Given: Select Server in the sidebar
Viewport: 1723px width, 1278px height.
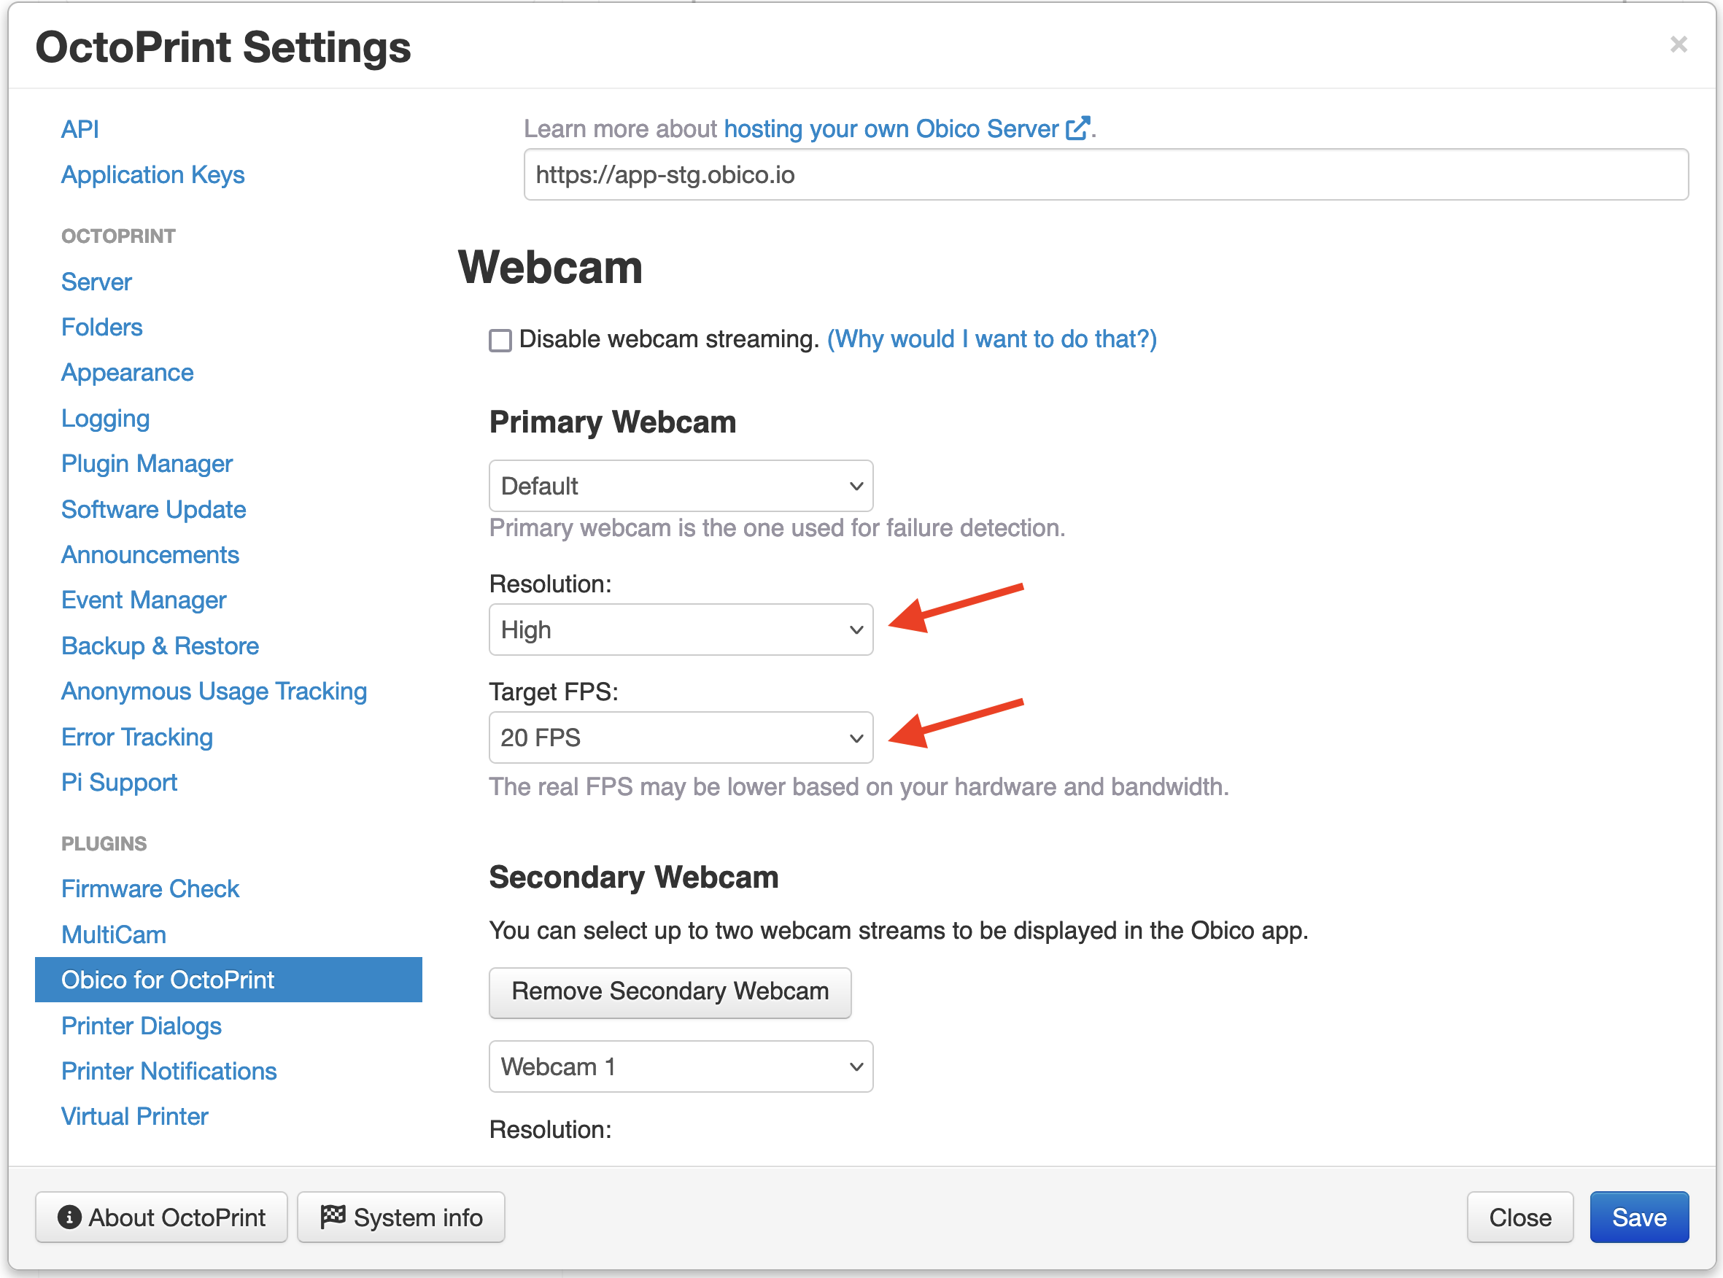Looking at the screenshot, I should click(x=96, y=282).
